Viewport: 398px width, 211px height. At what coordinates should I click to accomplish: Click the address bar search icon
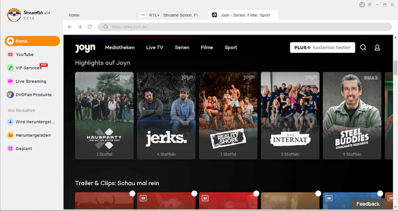[x=106, y=27]
